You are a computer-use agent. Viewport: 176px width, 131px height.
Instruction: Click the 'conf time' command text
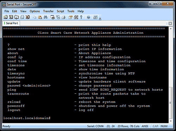(x=17, y=61)
